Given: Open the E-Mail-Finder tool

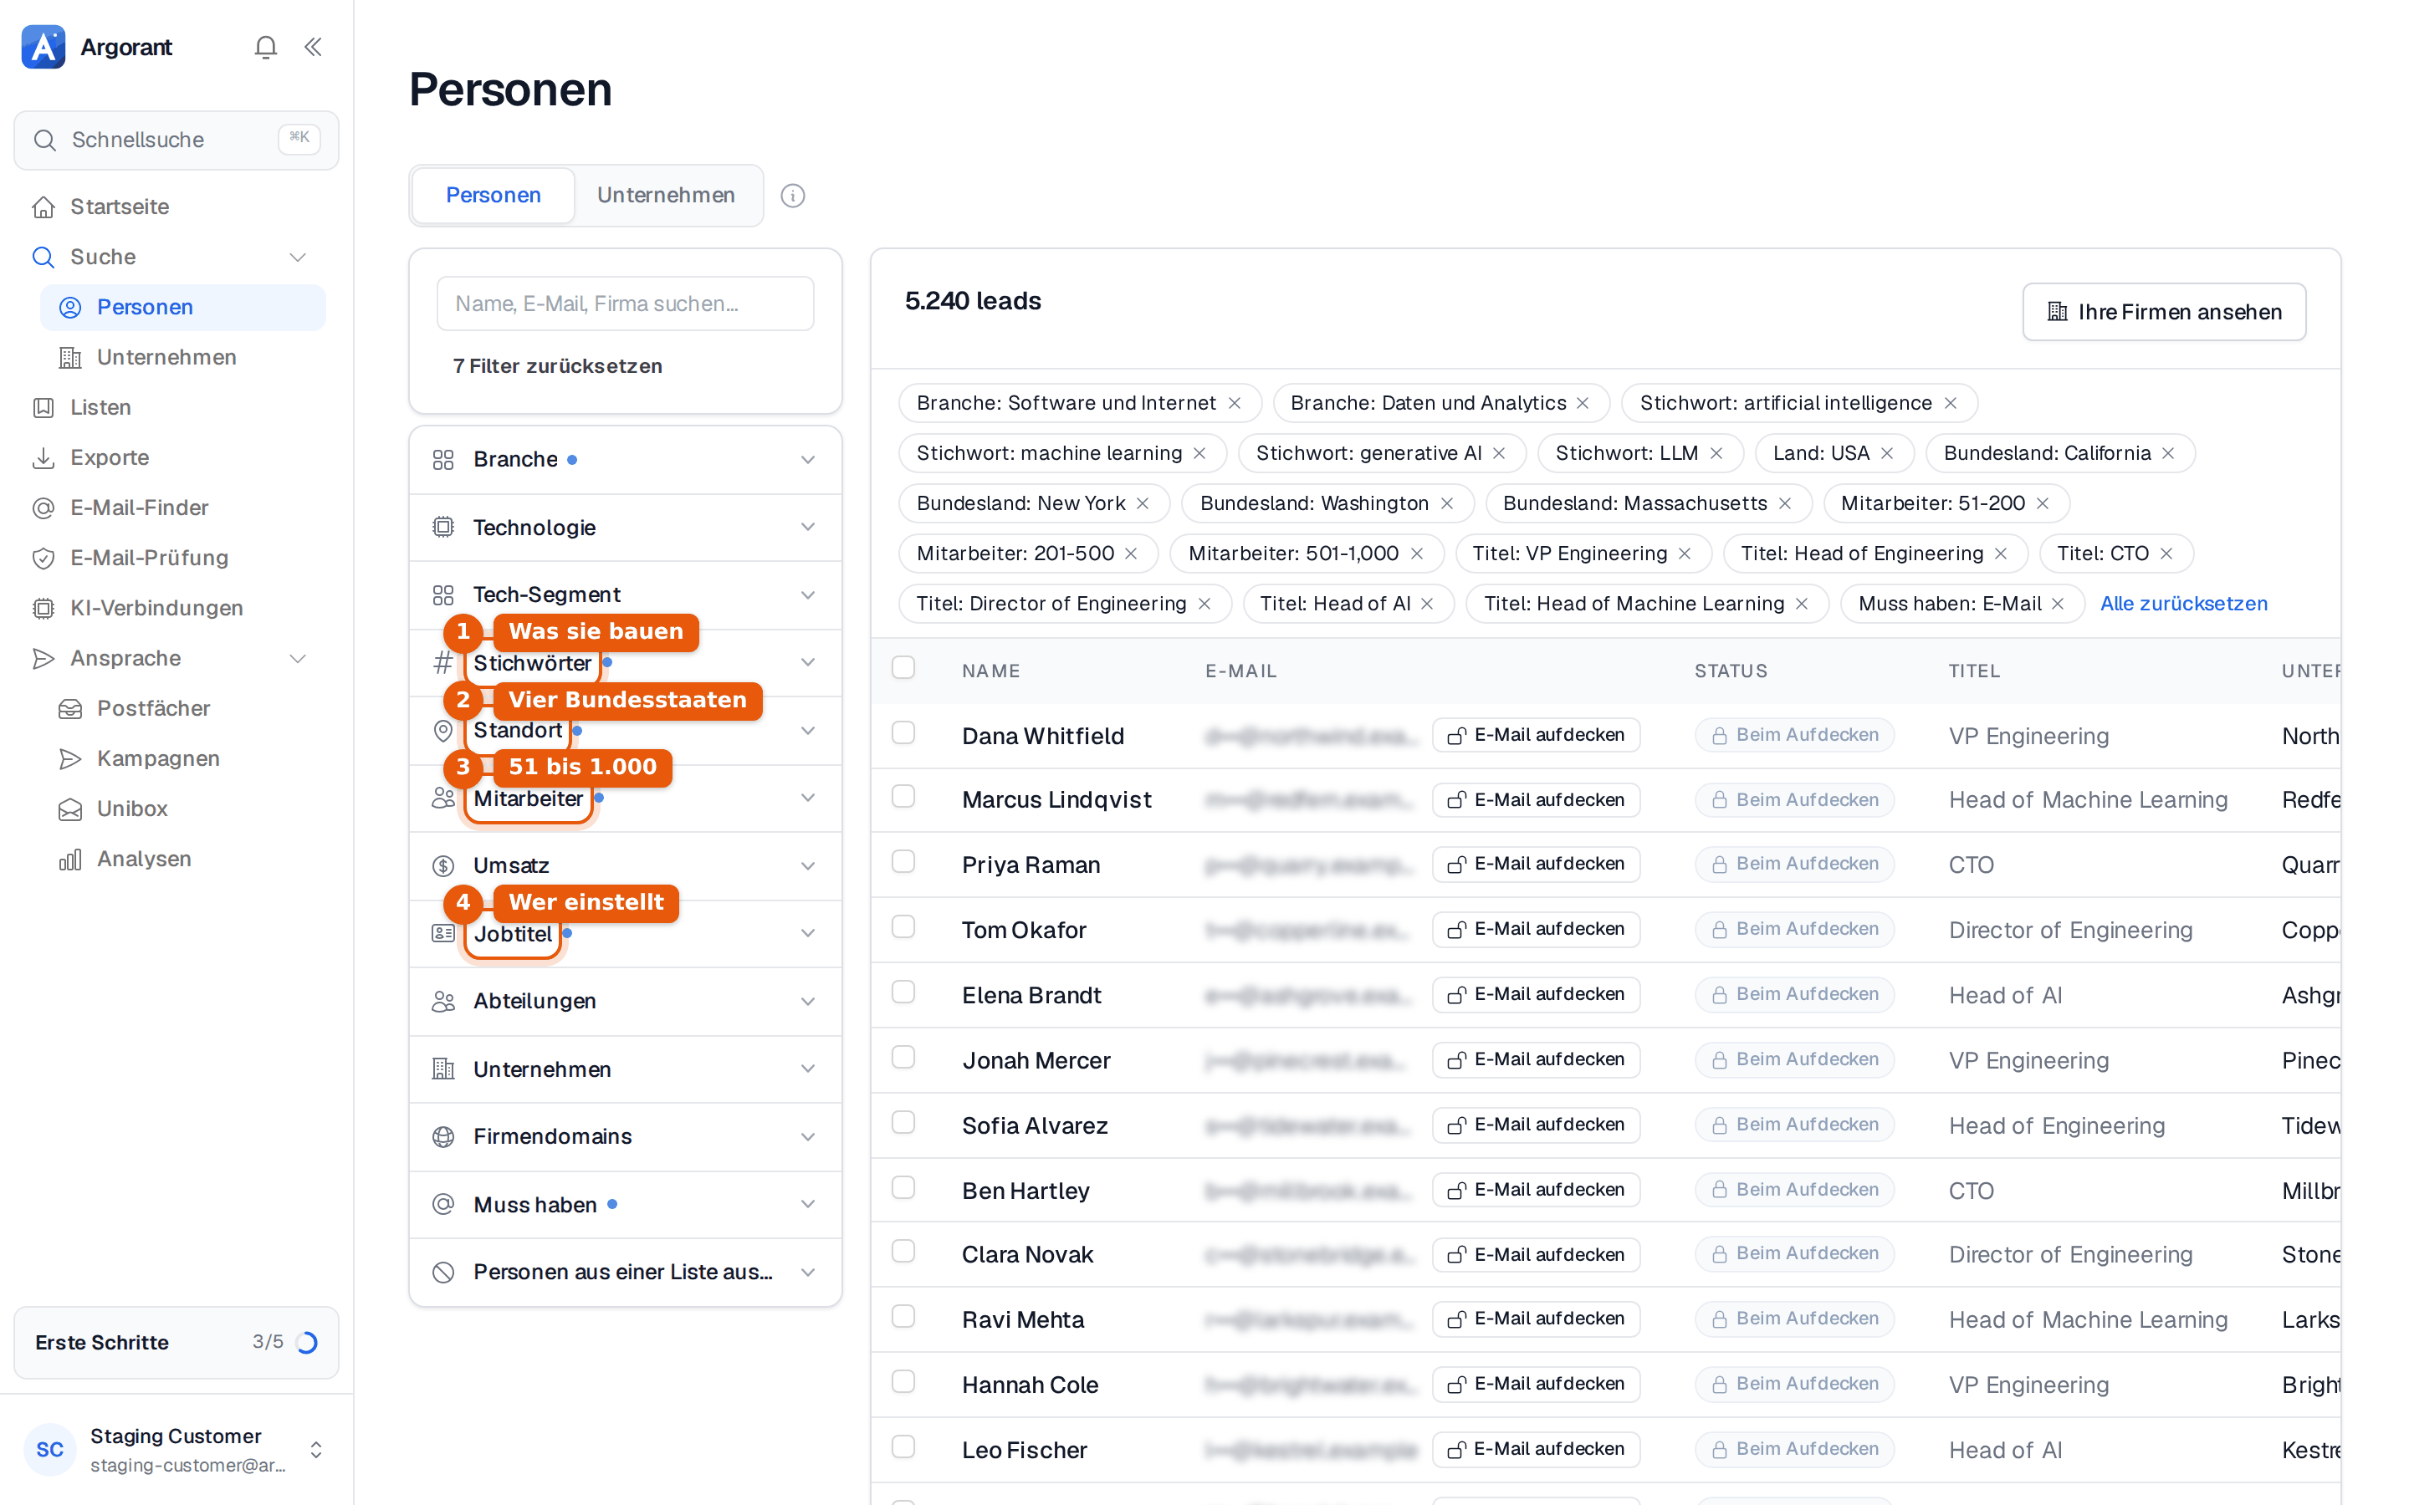Looking at the screenshot, I should (x=176, y=508).
